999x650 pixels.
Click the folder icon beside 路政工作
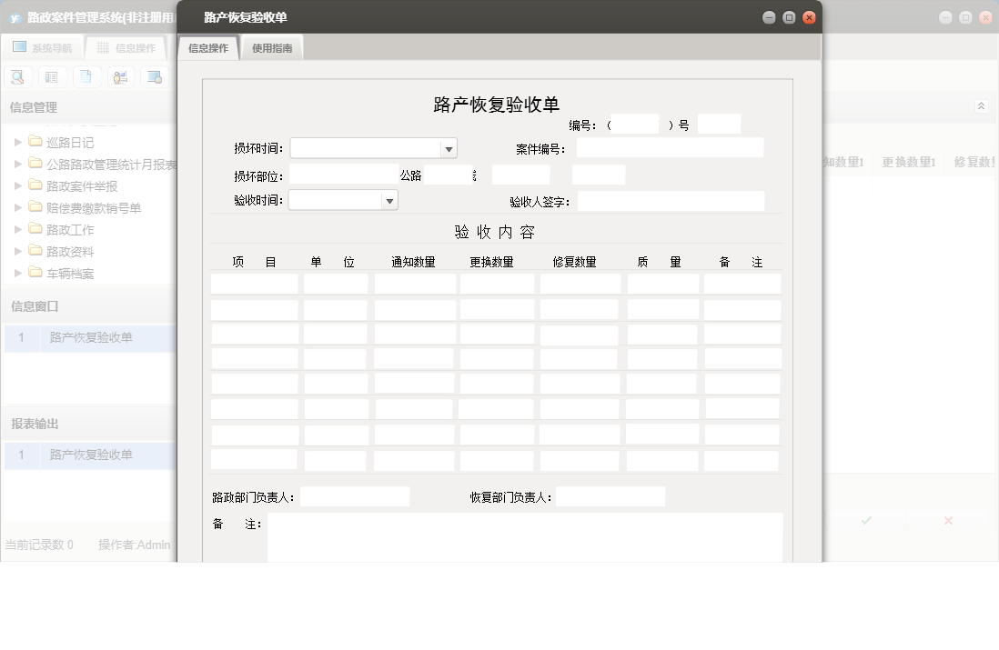pos(35,228)
